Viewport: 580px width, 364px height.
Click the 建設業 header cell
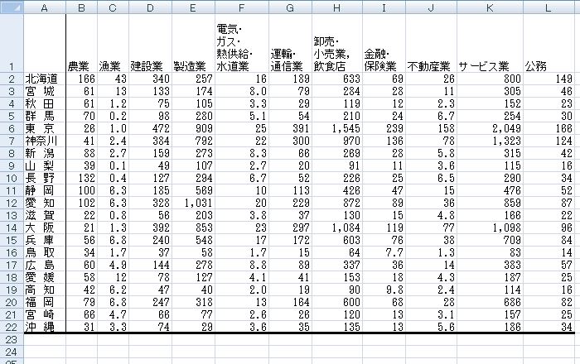pyautogui.click(x=151, y=43)
